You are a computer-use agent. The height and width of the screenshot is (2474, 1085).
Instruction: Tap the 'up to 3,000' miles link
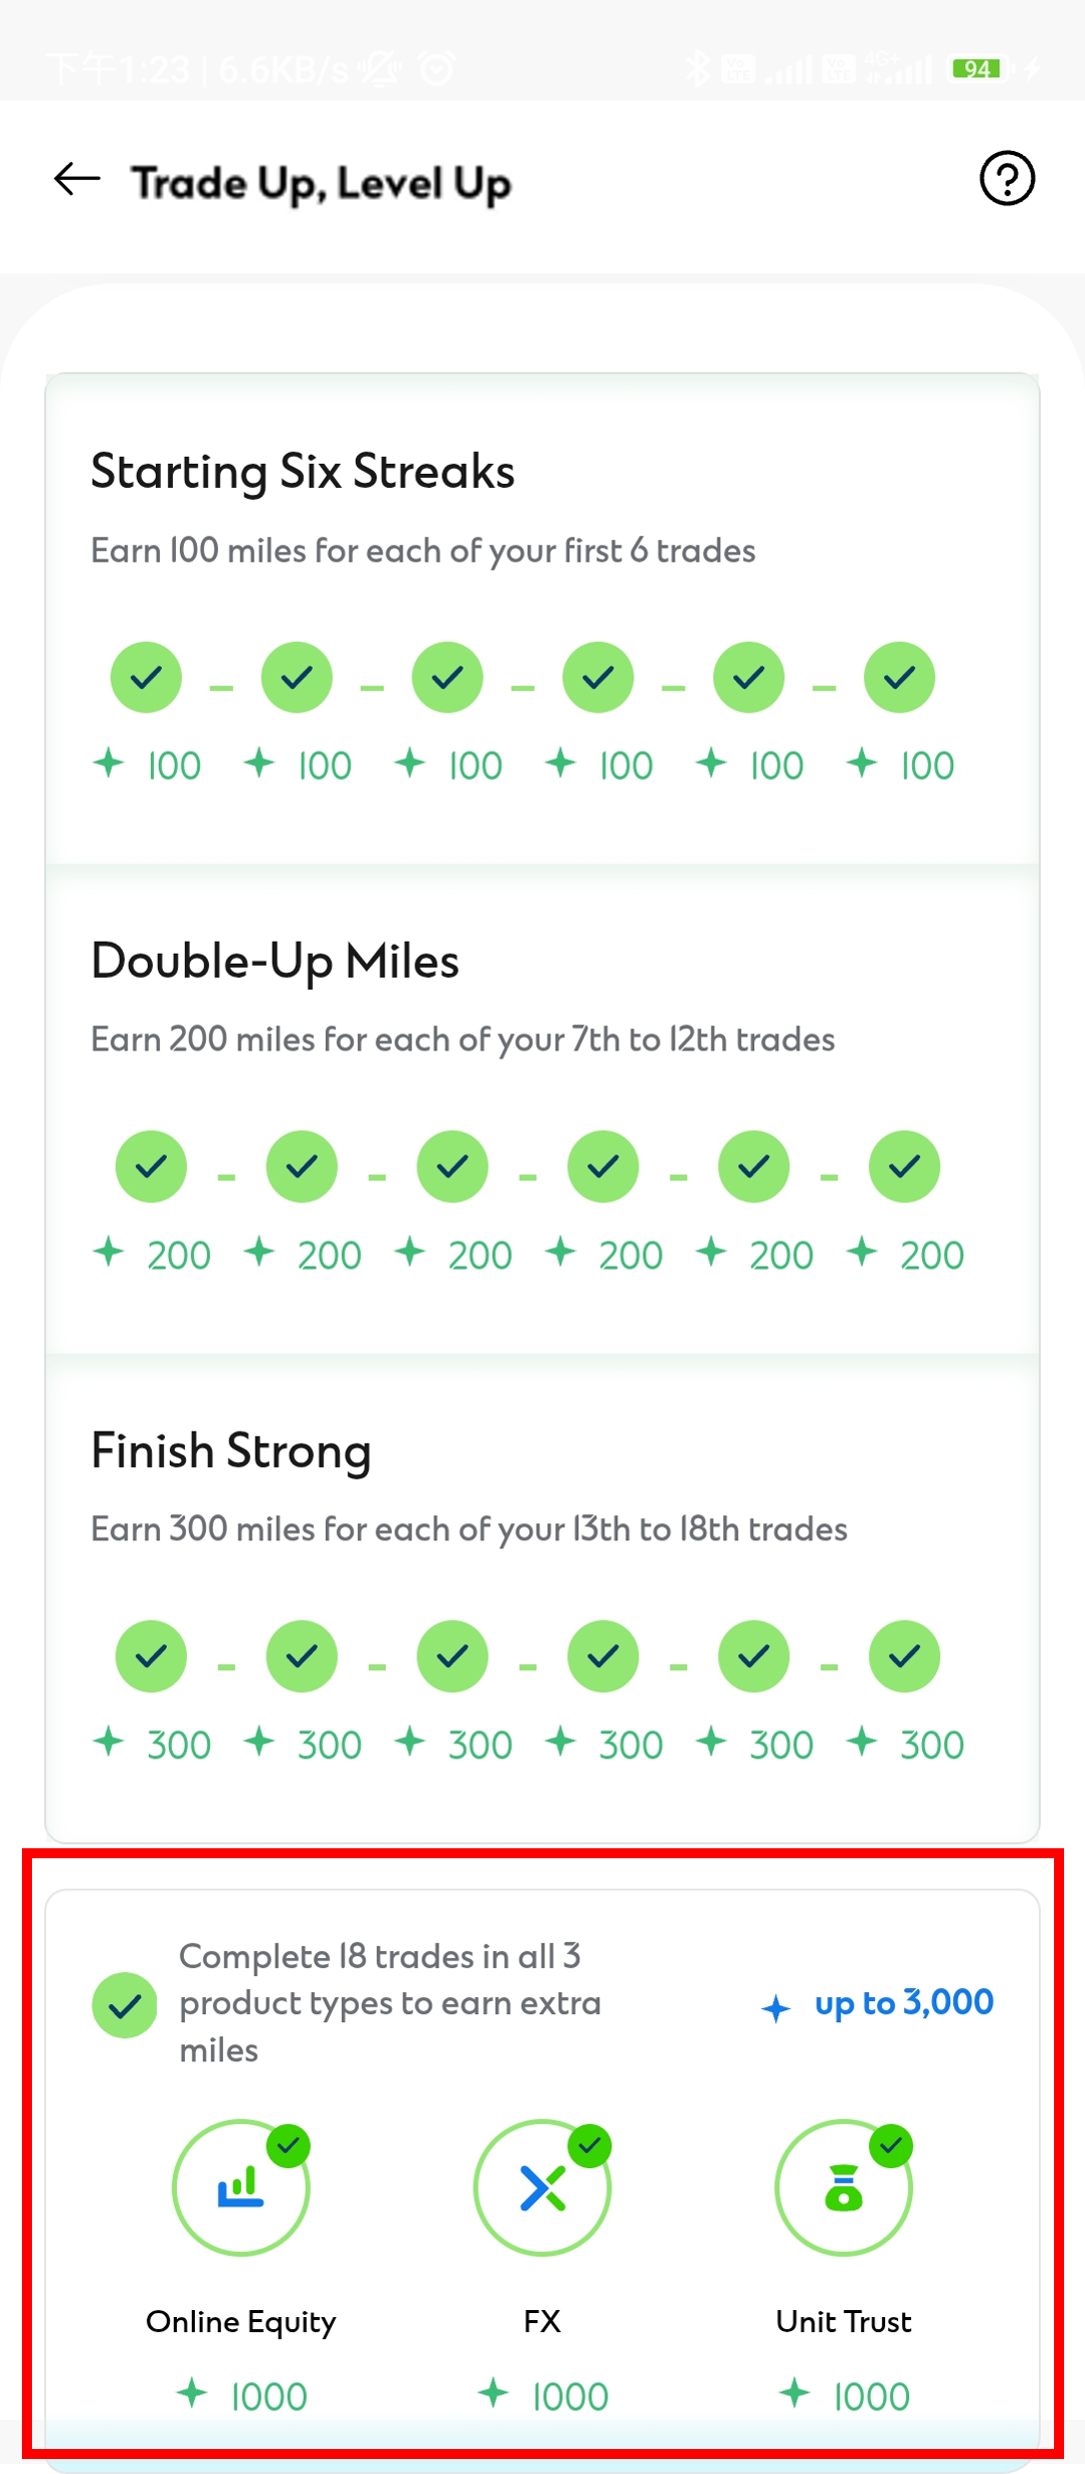pos(903,2003)
